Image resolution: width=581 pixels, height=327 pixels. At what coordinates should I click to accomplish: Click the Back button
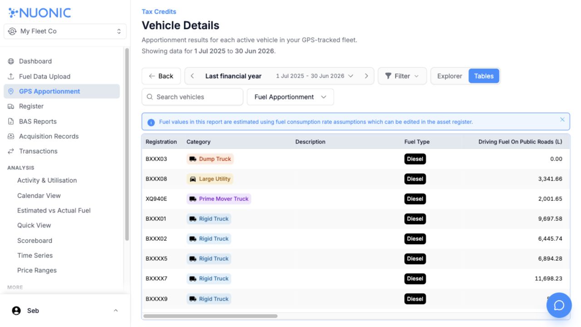tap(161, 76)
